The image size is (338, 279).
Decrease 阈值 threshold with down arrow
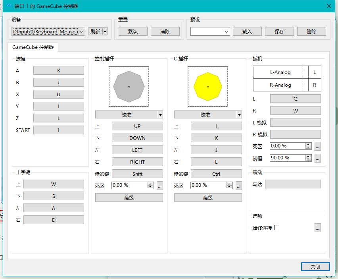(x=308, y=159)
